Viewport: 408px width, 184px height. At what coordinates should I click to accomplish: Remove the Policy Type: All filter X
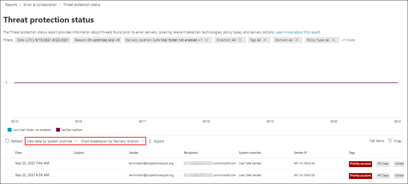[x=333, y=40]
